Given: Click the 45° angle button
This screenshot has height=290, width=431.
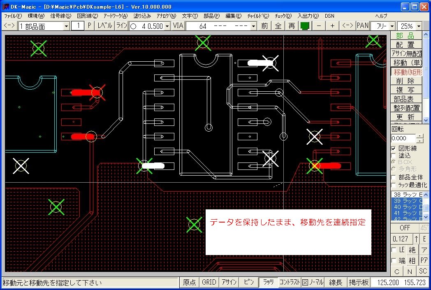Looking at the screenshot, I should point(424,228).
